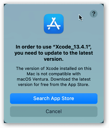Click white "A" glyph inside App Store icon
Screen dimensions: 109x128
[54, 24]
